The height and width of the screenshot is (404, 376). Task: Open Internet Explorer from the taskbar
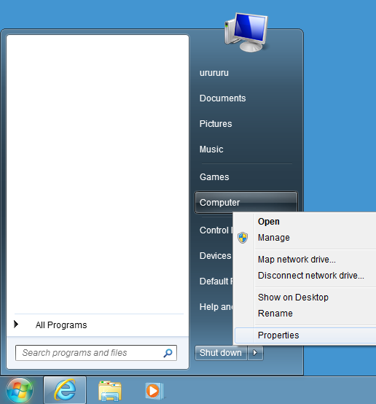click(65, 390)
